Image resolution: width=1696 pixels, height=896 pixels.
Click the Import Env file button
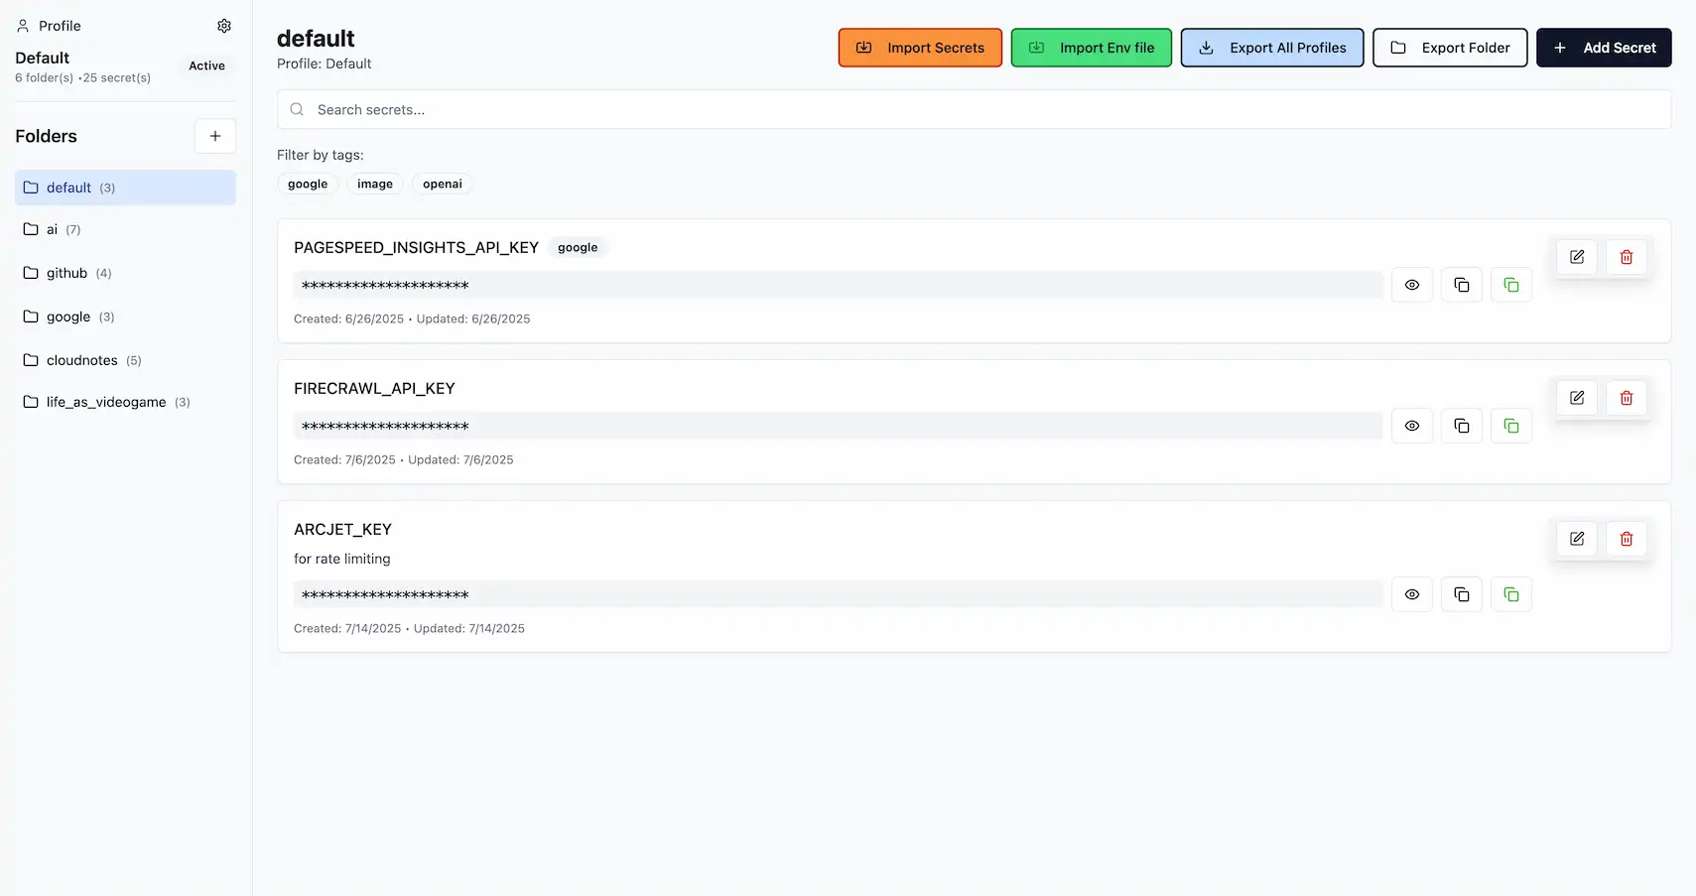pos(1091,48)
